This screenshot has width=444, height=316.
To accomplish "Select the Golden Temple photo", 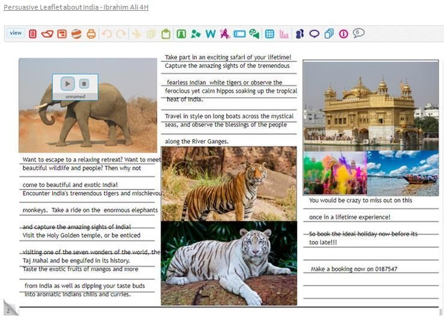I will 371,106.
